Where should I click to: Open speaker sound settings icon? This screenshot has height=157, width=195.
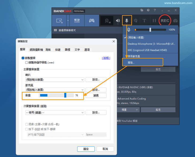click(x=118, y=20)
